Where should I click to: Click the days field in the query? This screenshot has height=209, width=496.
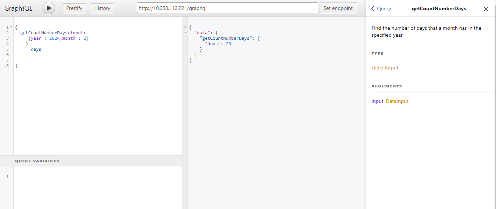pyautogui.click(x=36, y=49)
